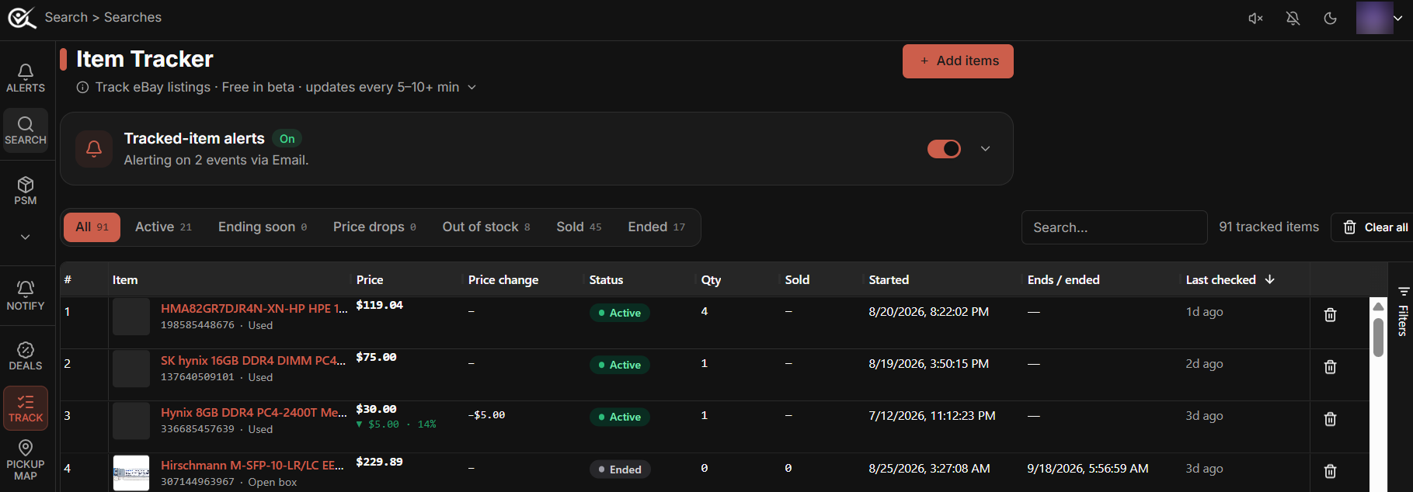Click the bell icon in alerts card
The image size is (1413, 492).
point(94,149)
